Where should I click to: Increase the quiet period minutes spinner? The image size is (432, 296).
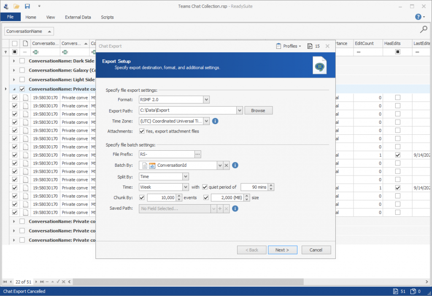tap(271, 185)
